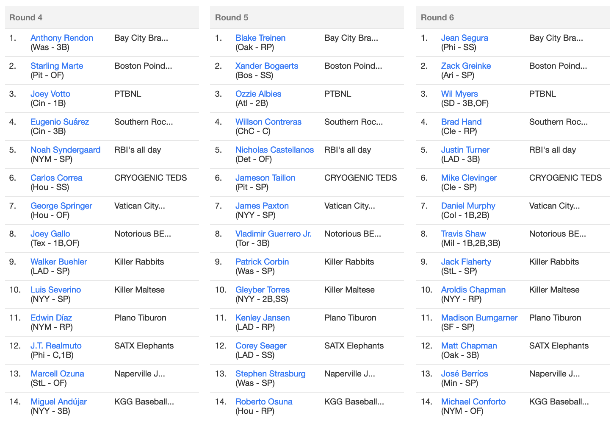614x424 pixels.
Task: Click Stephen Strasburg player name
Action: tap(271, 374)
